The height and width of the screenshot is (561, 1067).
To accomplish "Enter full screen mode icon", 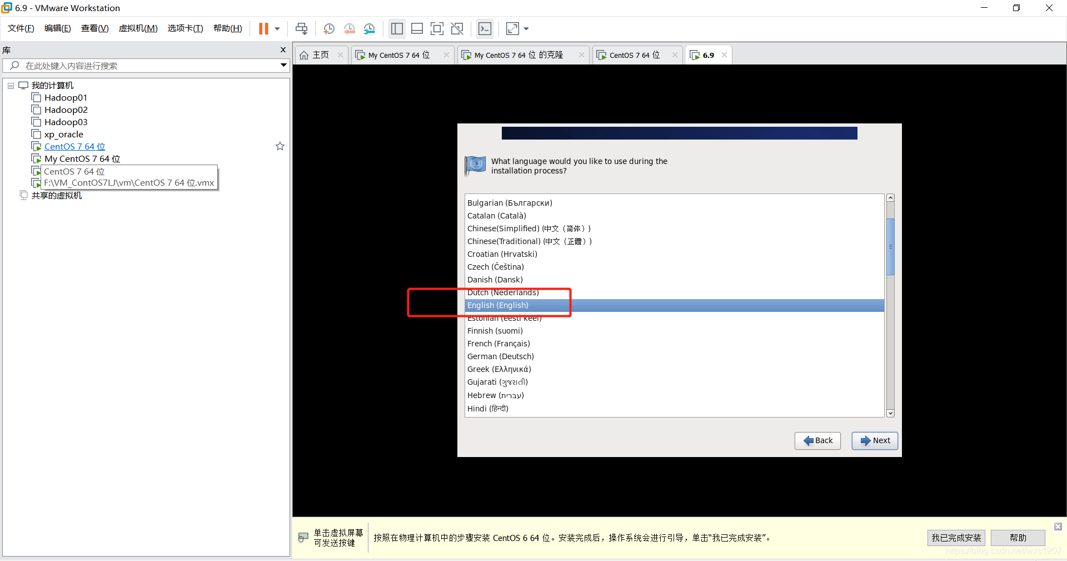I will point(437,28).
